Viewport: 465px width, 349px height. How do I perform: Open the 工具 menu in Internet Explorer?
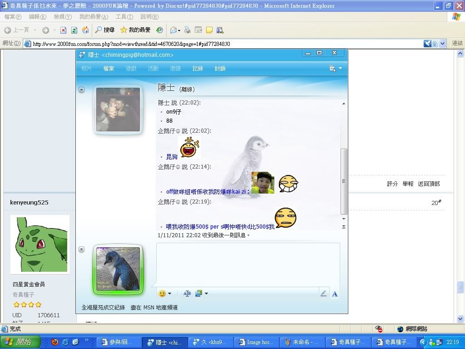tap(124, 17)
